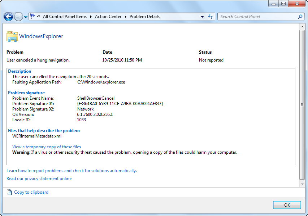The width and height of the screenshot is (308, 216).
Task: Select 'ShellBrowserCancel' event name value
Action: (x=96, y=98)
